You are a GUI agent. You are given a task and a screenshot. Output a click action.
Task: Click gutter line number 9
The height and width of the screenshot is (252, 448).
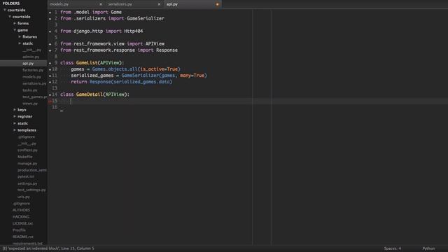point(56,63)
